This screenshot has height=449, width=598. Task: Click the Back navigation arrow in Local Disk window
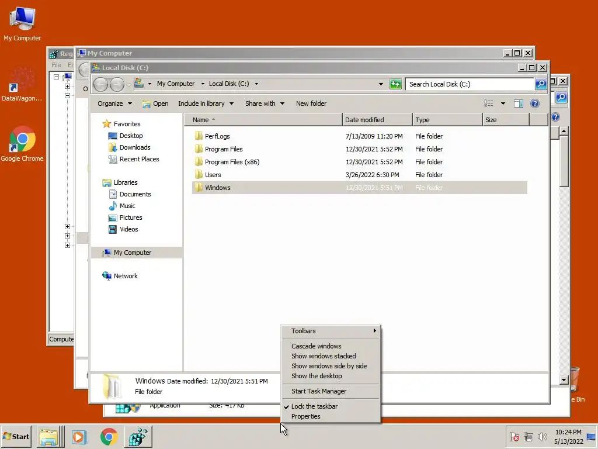click(101, 84)
